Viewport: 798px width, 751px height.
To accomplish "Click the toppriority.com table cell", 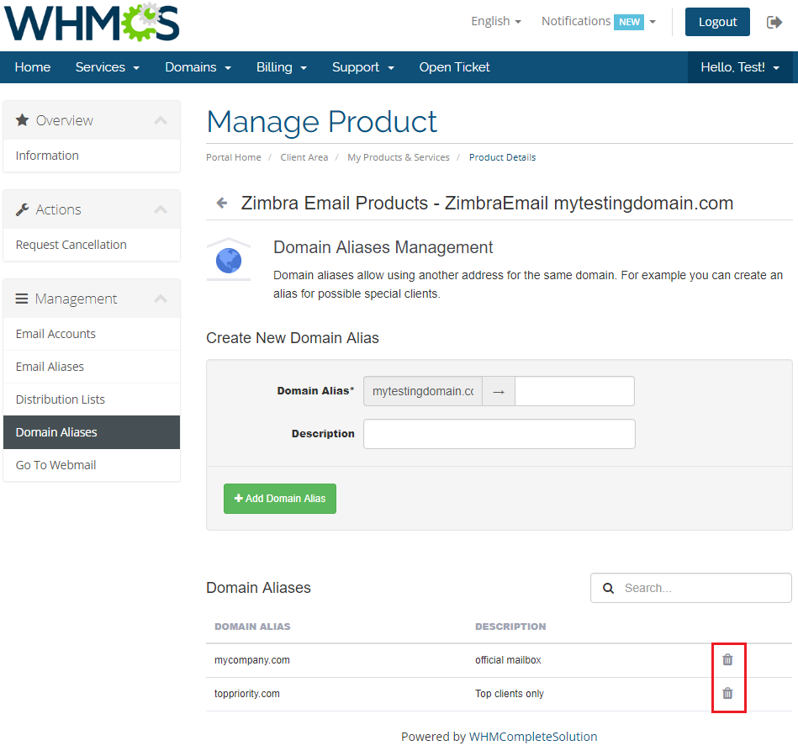I will tap(247, 694).
